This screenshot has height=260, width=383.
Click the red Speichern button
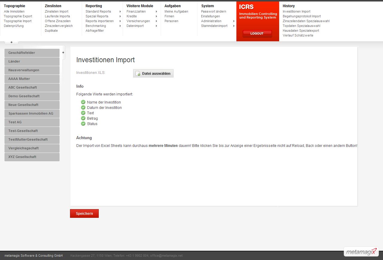pos(84,214)
